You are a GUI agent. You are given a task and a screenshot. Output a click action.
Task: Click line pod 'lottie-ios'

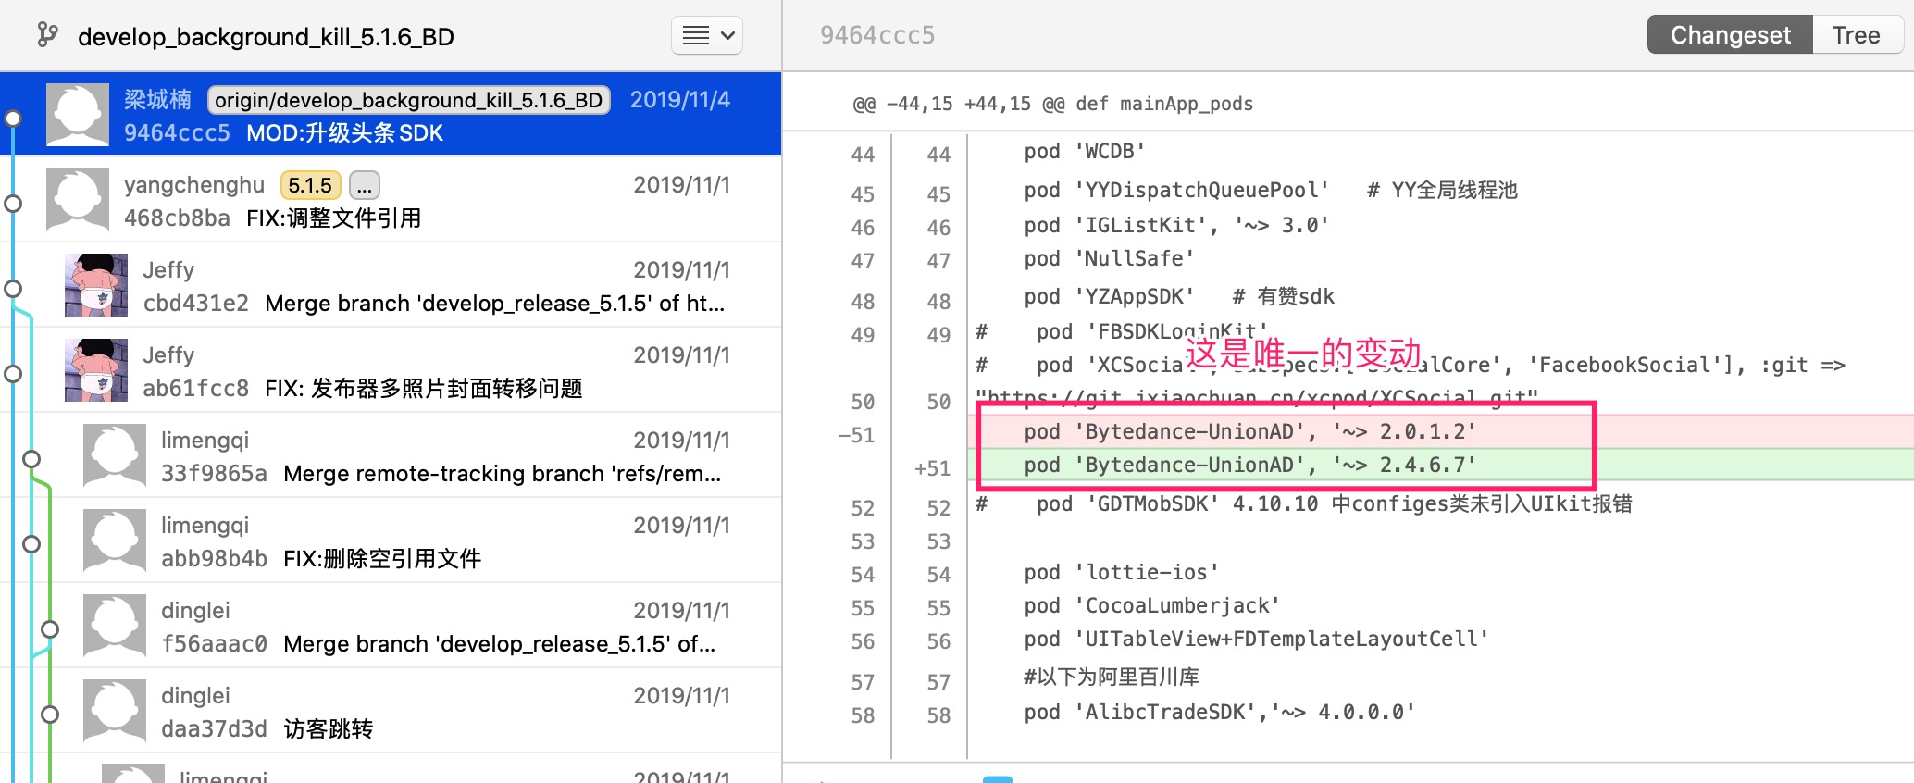coord(1121,572)
